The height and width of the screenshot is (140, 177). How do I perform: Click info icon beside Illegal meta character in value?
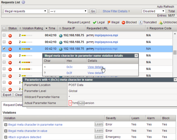click(5, 131)
